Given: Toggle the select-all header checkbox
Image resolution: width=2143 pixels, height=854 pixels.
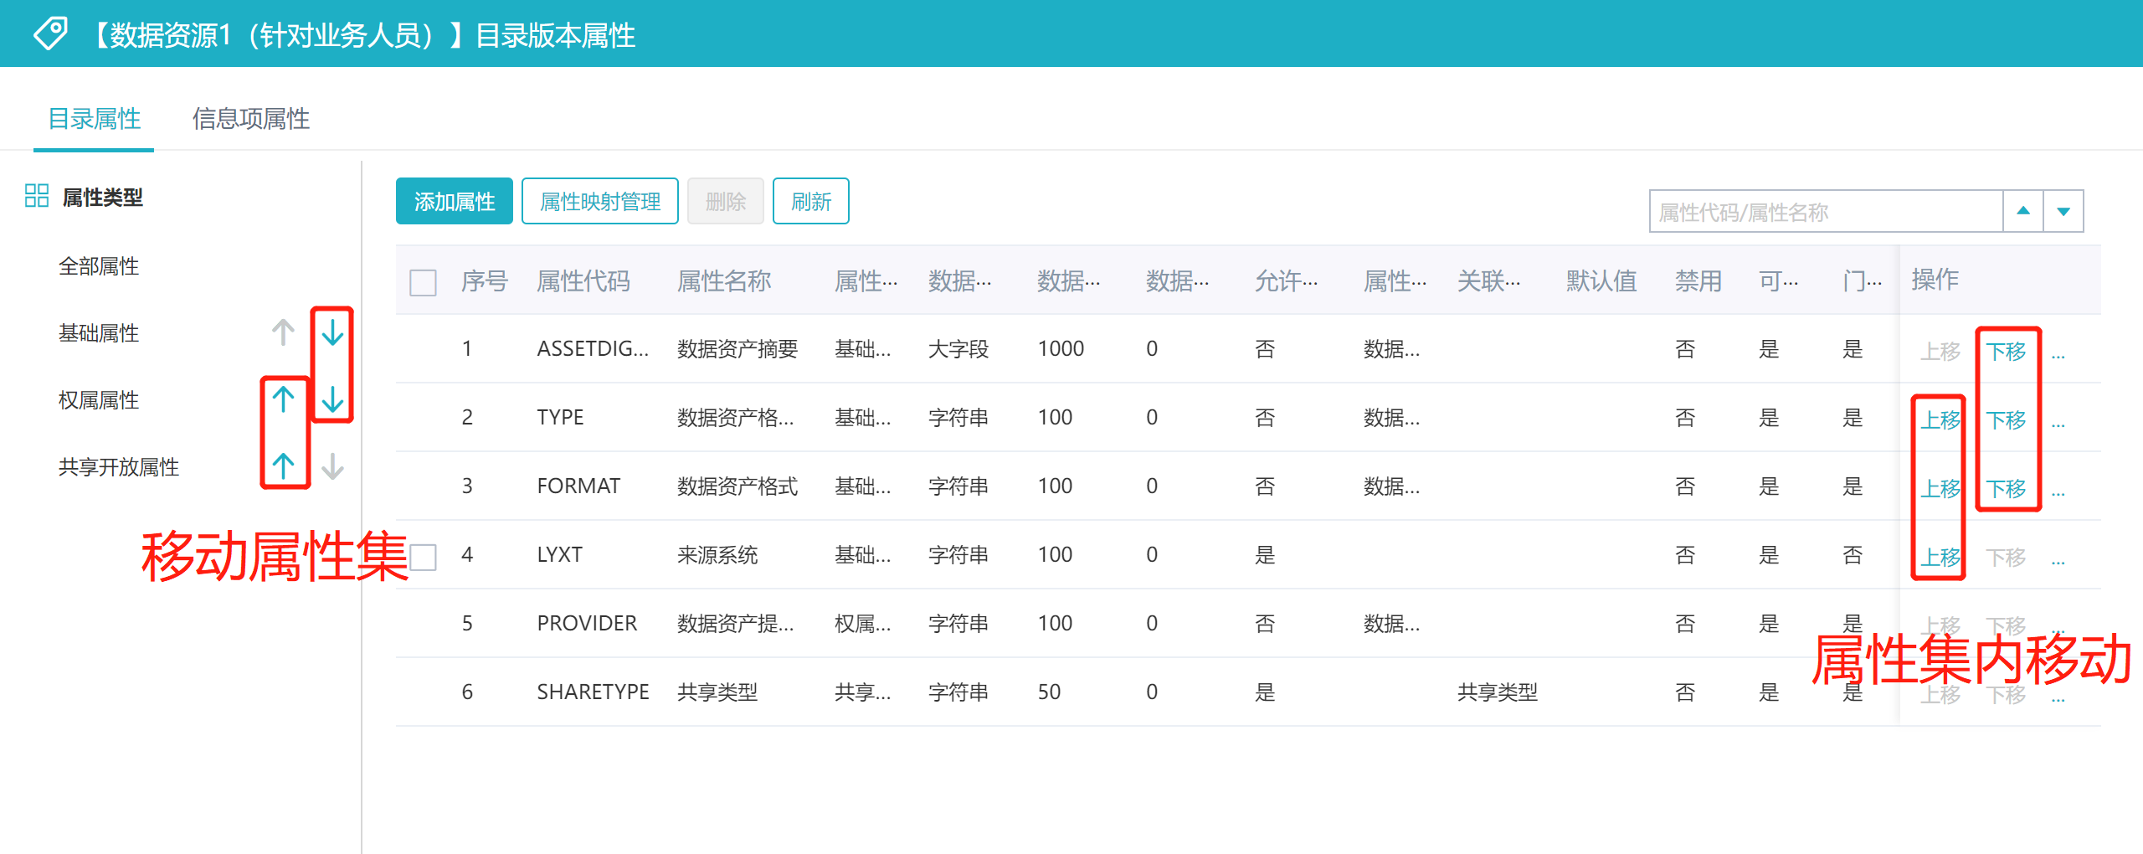Looking at the screenshot, I should pyautogui.click(x=423, y=282).
